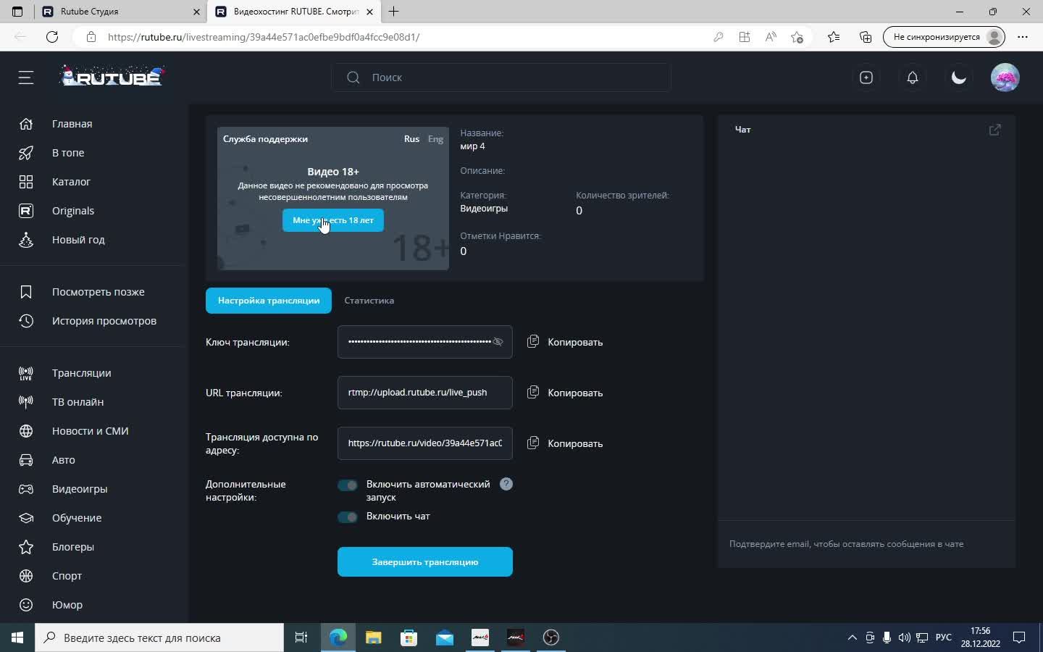1043x652 pixels.
Task: Switch to Статистика tab
Action: 369,301
